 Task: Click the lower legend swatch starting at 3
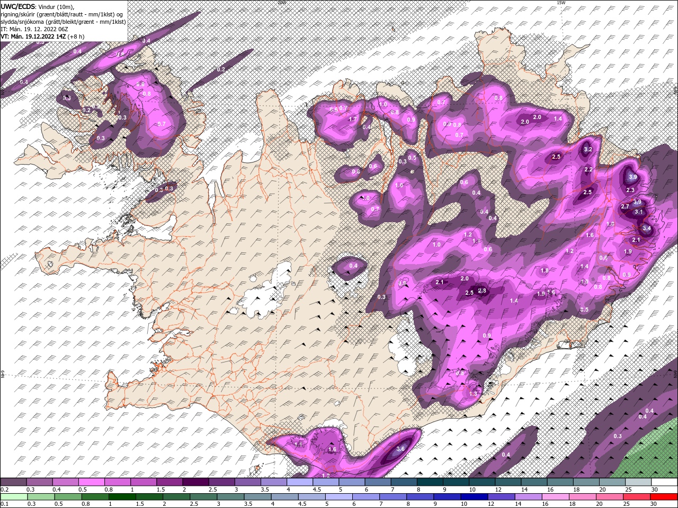(x=230, y=496)
